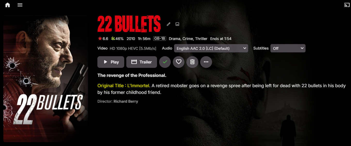Browse the Crime genre link
Viewport: 351px width, 146px height.
tap(188, 39)
